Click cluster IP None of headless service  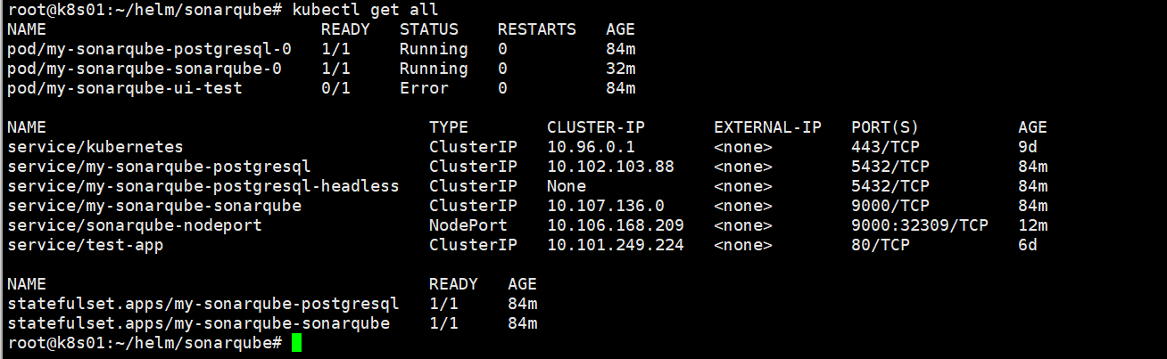[566, 186]
